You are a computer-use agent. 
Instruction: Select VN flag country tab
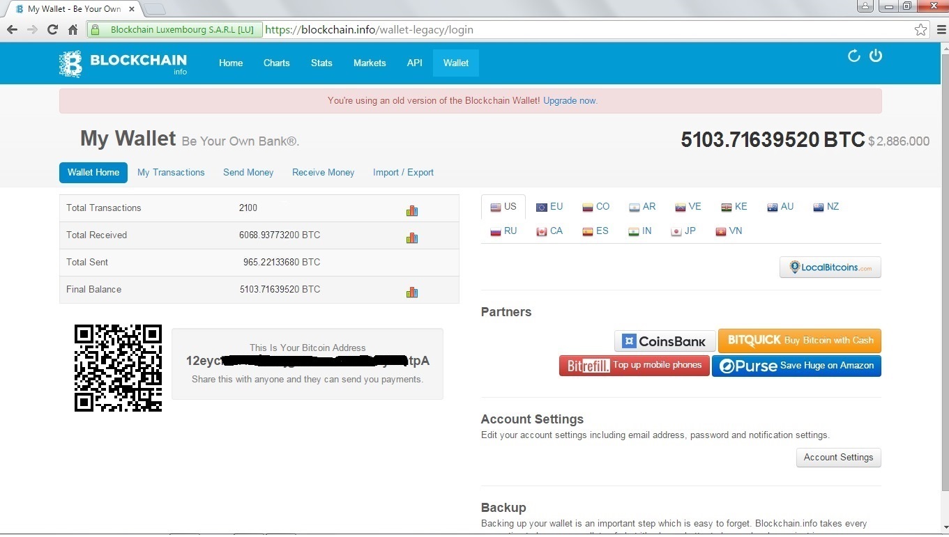pyautogui.click(x=729, y=231)
